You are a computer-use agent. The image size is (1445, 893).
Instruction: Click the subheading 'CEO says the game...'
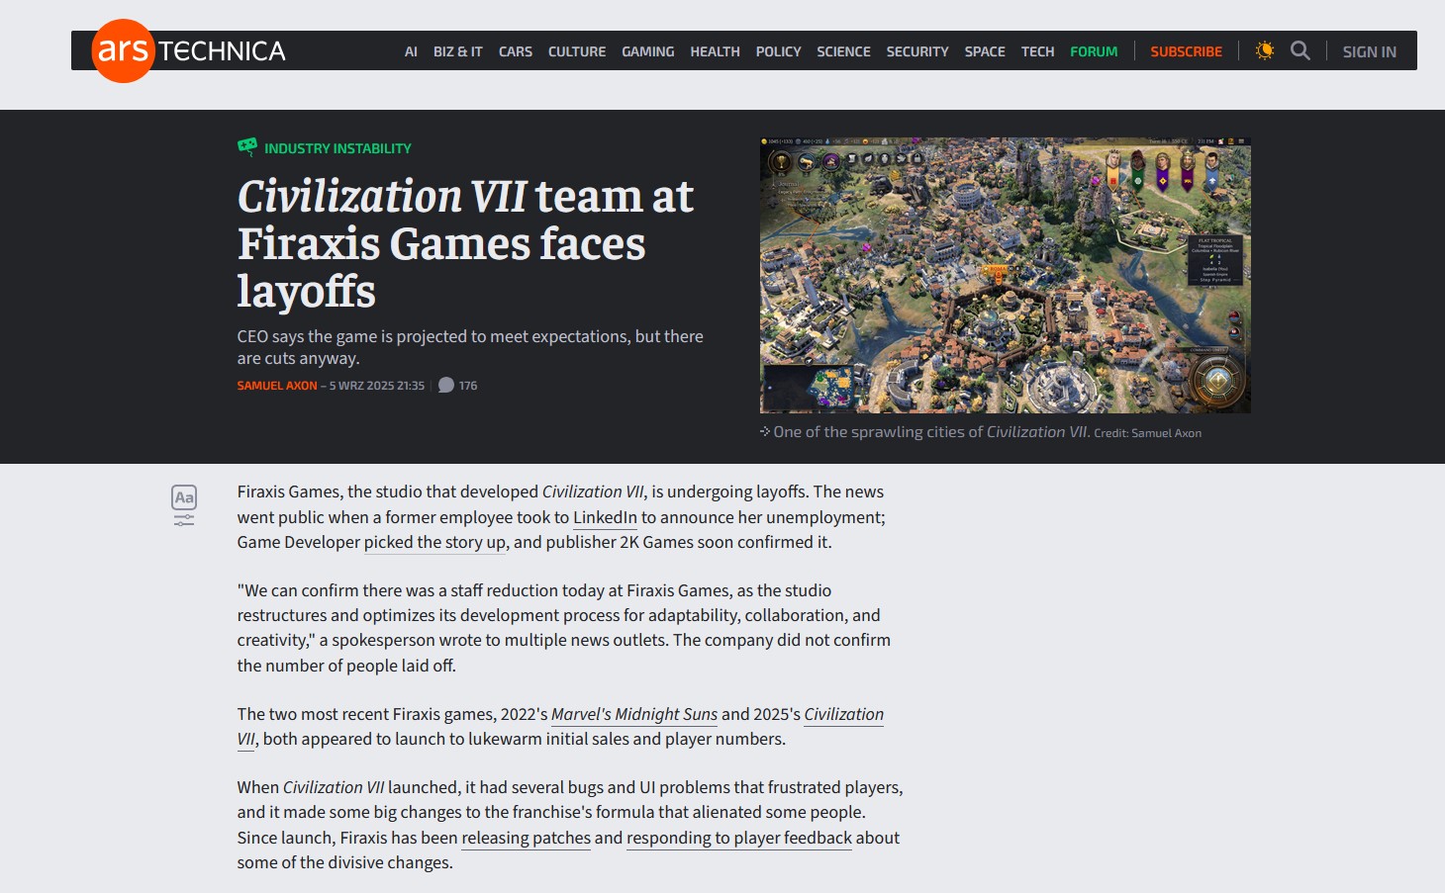tap(470, 347)
